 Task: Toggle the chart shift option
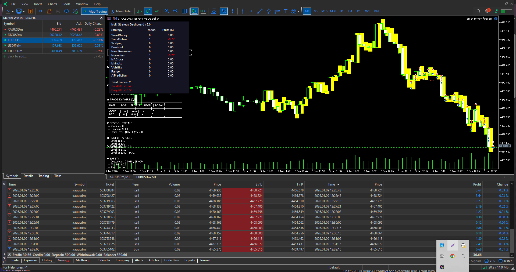pos(203,11)
